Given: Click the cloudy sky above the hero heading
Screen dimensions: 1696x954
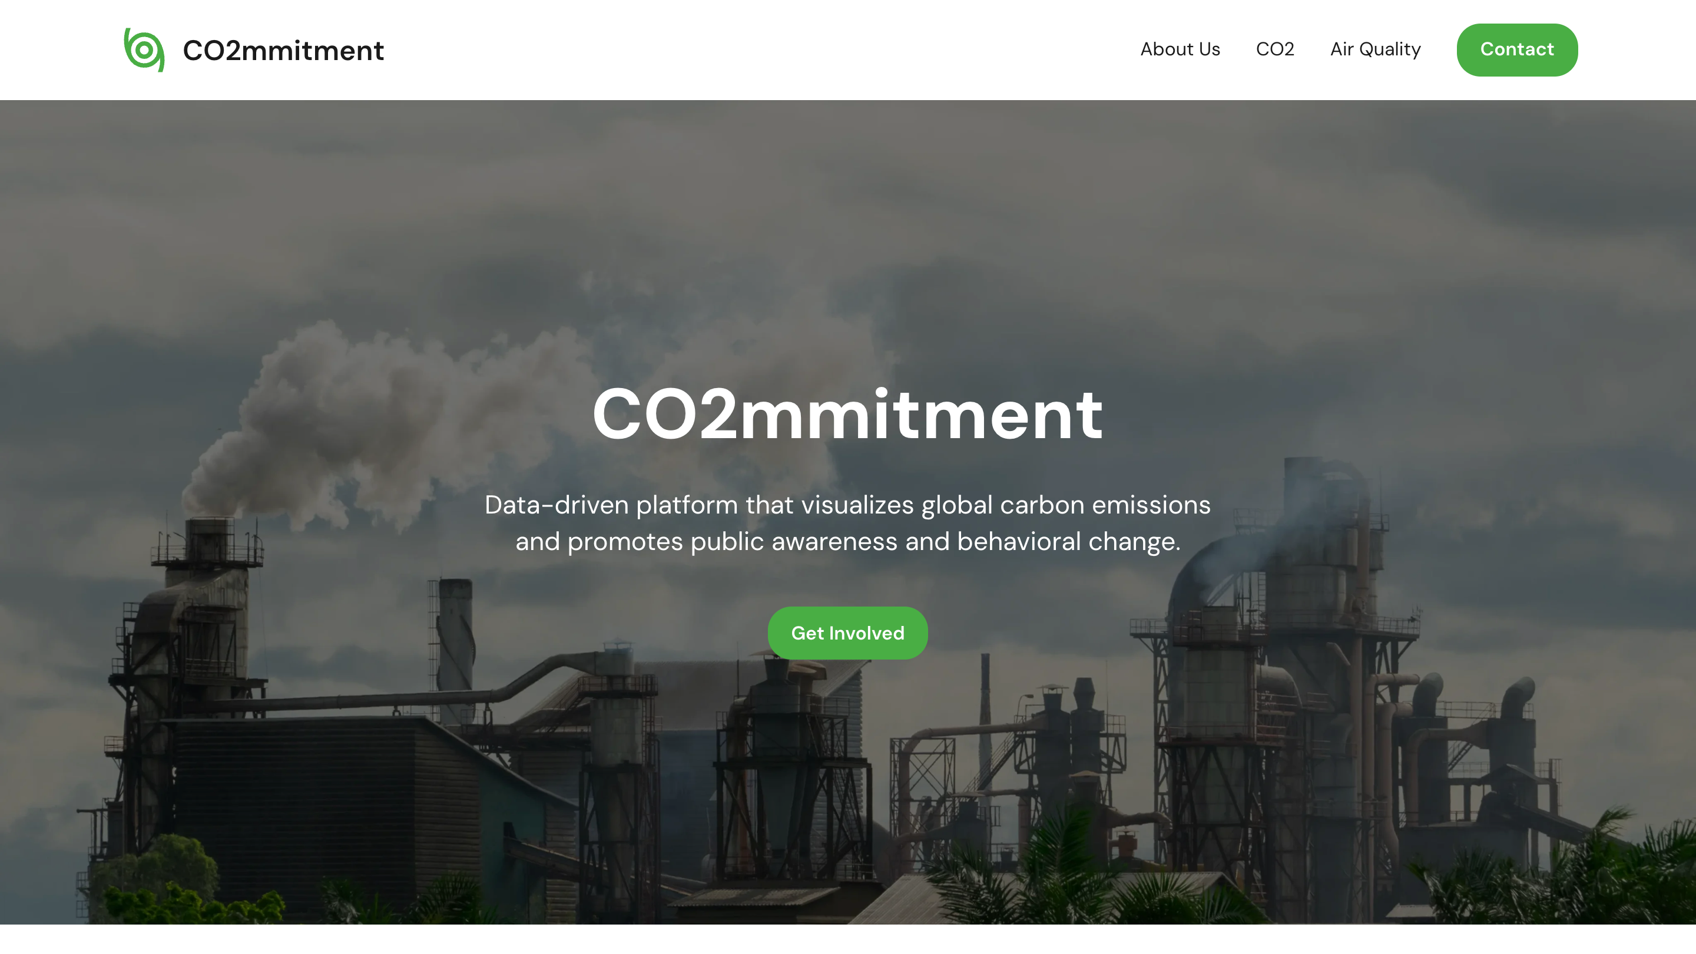Looking at the screenshot, I should (x=848, y=230).
